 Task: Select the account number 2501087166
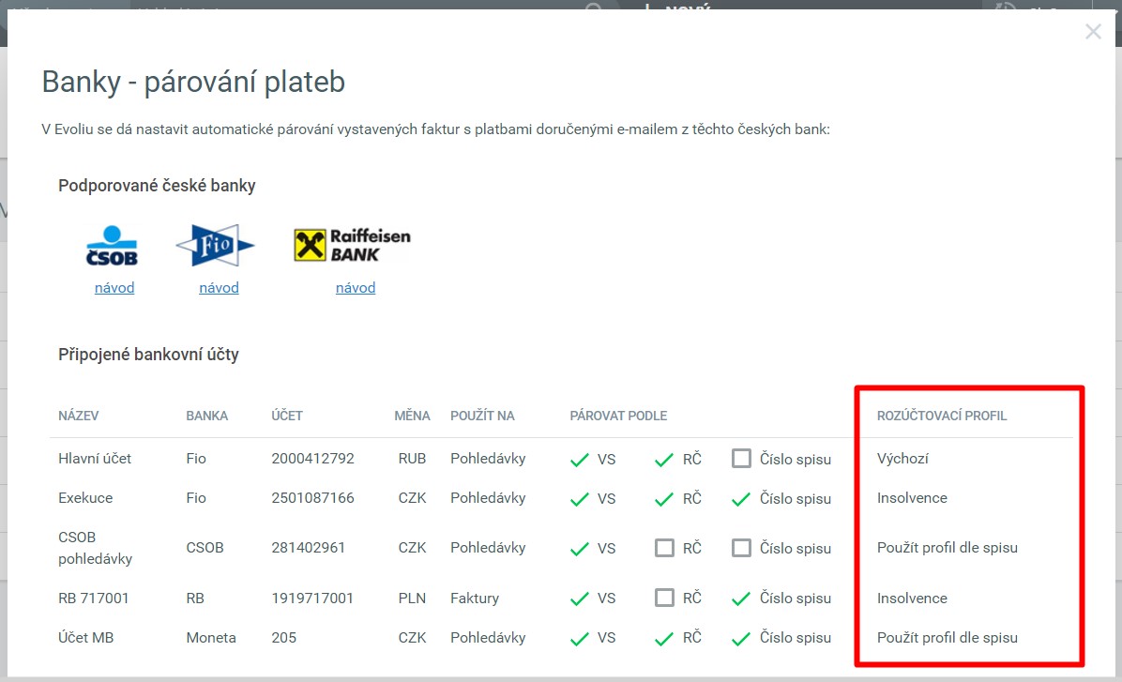click(312, 498)
